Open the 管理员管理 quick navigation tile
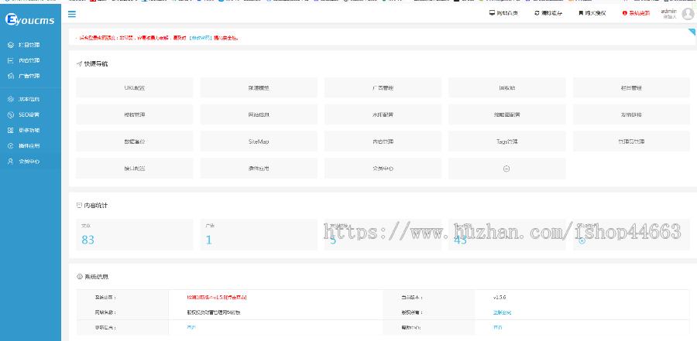The image size is (697, 341). [631, 142]
